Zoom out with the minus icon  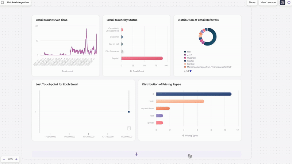4,159
